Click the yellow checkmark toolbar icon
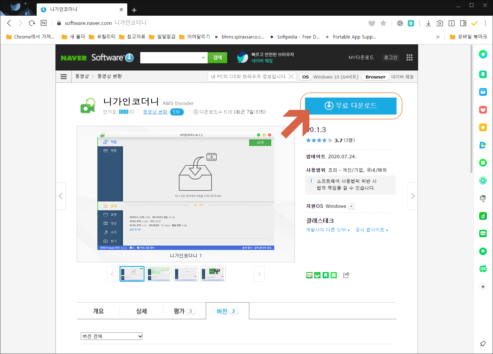Viewport: 493px width, 354px height. tap(475, 23)
